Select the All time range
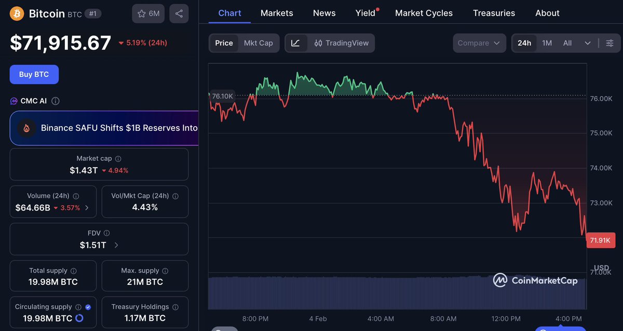 pos(567,43)
